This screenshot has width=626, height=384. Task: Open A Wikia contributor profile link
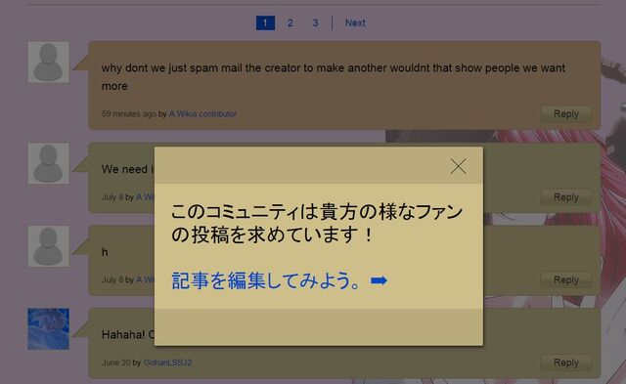(202, 114)
